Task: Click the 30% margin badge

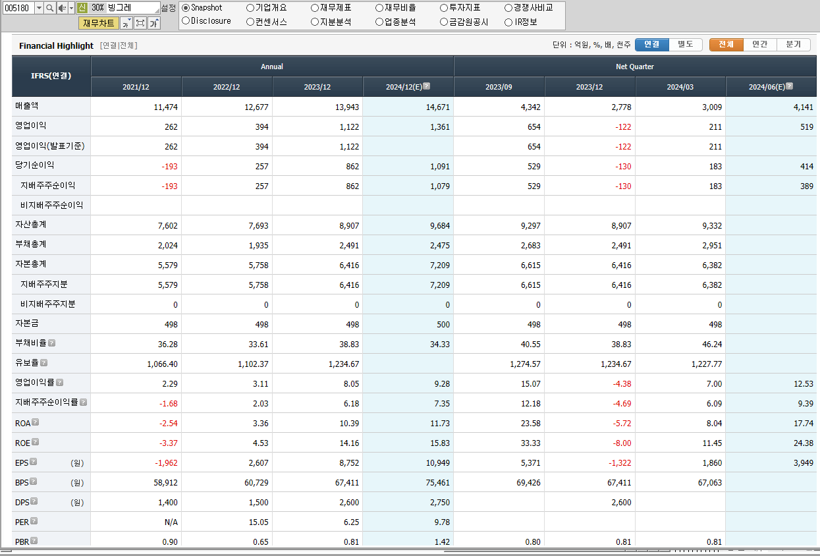Action: click(97, 8)
